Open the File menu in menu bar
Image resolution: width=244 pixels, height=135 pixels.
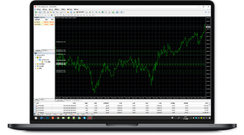[x=39, y=9]
